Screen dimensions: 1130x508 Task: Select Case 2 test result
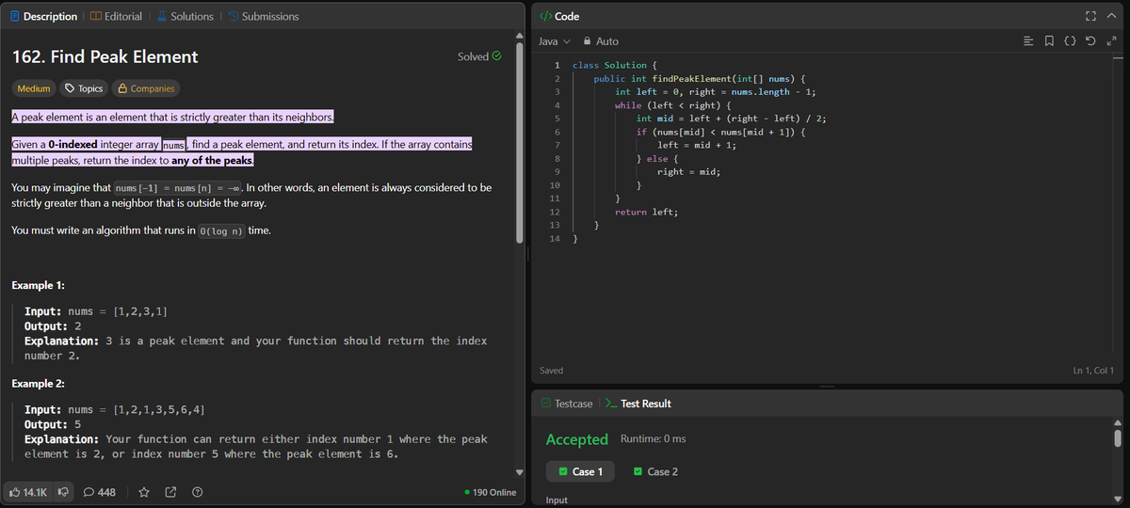point(655,471)
